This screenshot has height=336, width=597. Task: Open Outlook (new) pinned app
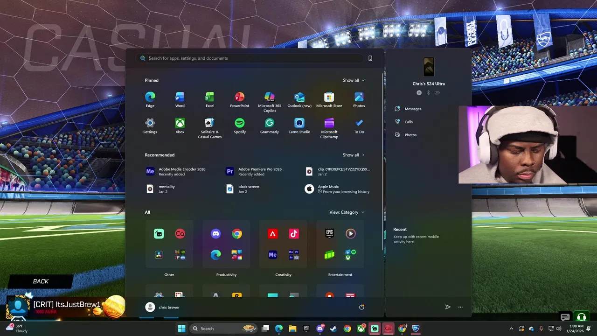click(x=299, y=99)
